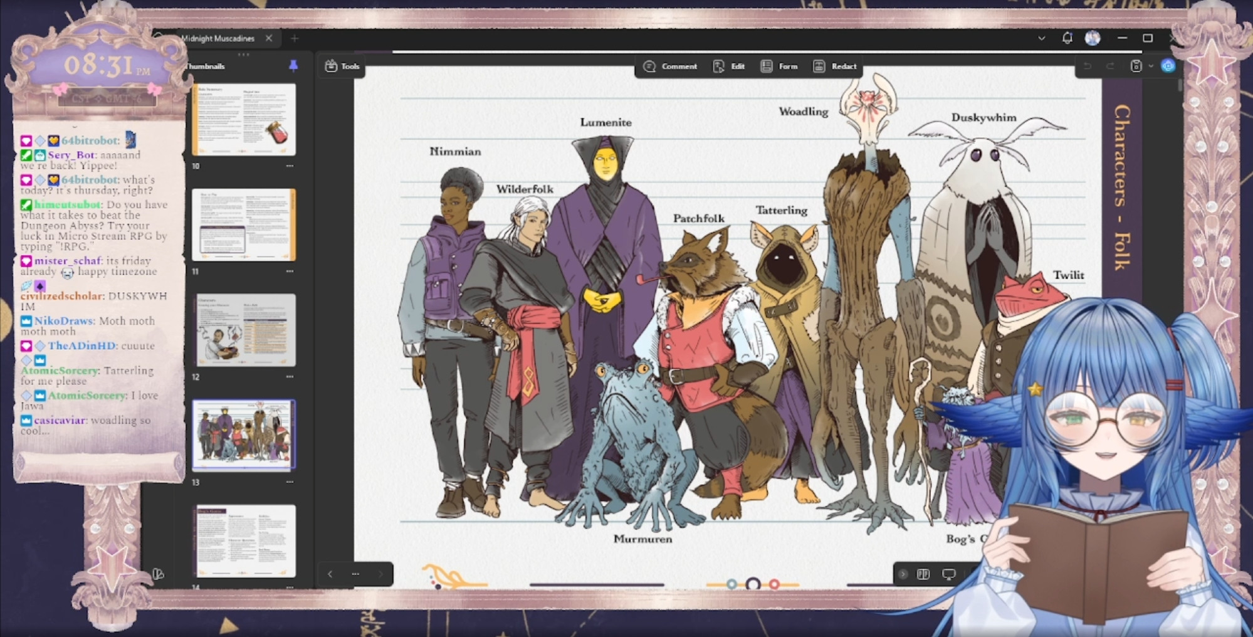Image resolution: width=1253 pixels, height=637 pixels.
Task: Click the NikoDraws username in chat
Action: click(63, 321)
